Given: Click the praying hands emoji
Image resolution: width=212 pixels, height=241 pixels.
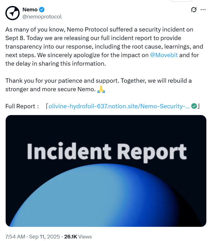Looking at the screenshot, I should point(101,90).
